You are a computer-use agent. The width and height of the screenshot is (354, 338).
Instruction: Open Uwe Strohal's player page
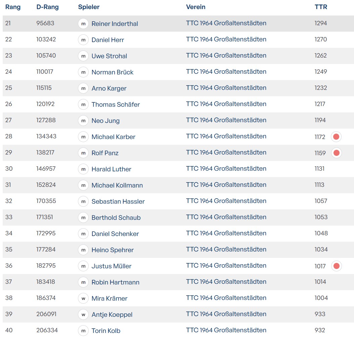tap(109, 56)
